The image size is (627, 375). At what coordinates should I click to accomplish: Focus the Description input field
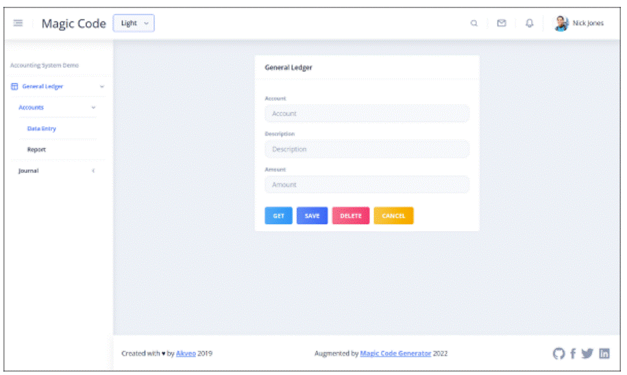pyautogui.click(x=367, y=149)
